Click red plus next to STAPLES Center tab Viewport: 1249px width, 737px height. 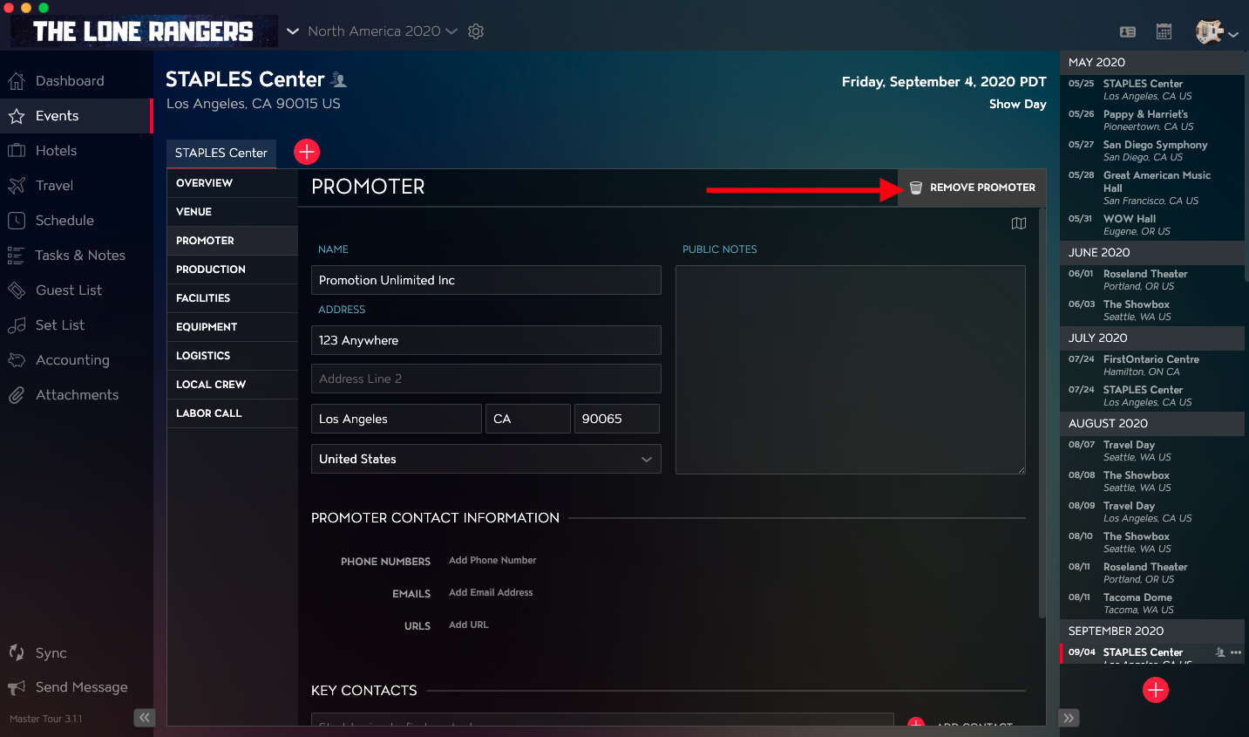(x=307, y=152)
